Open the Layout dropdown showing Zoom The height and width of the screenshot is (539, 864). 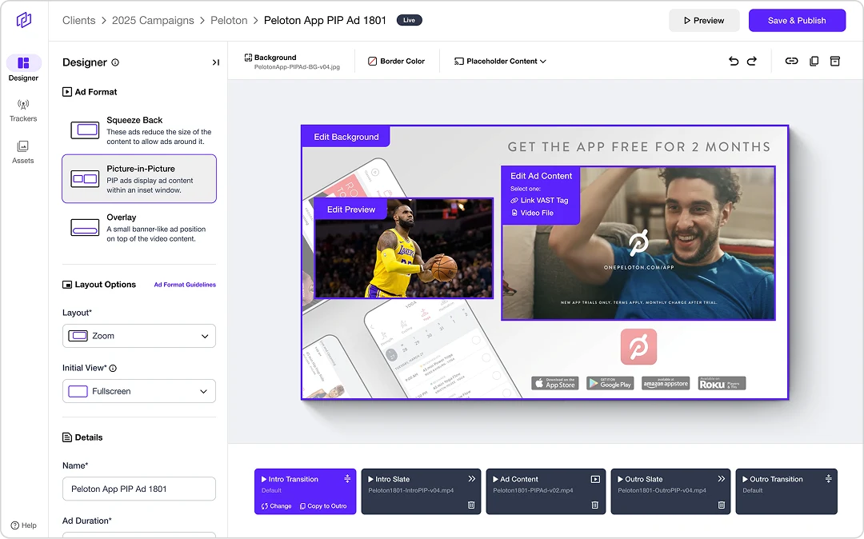point(139,336)
